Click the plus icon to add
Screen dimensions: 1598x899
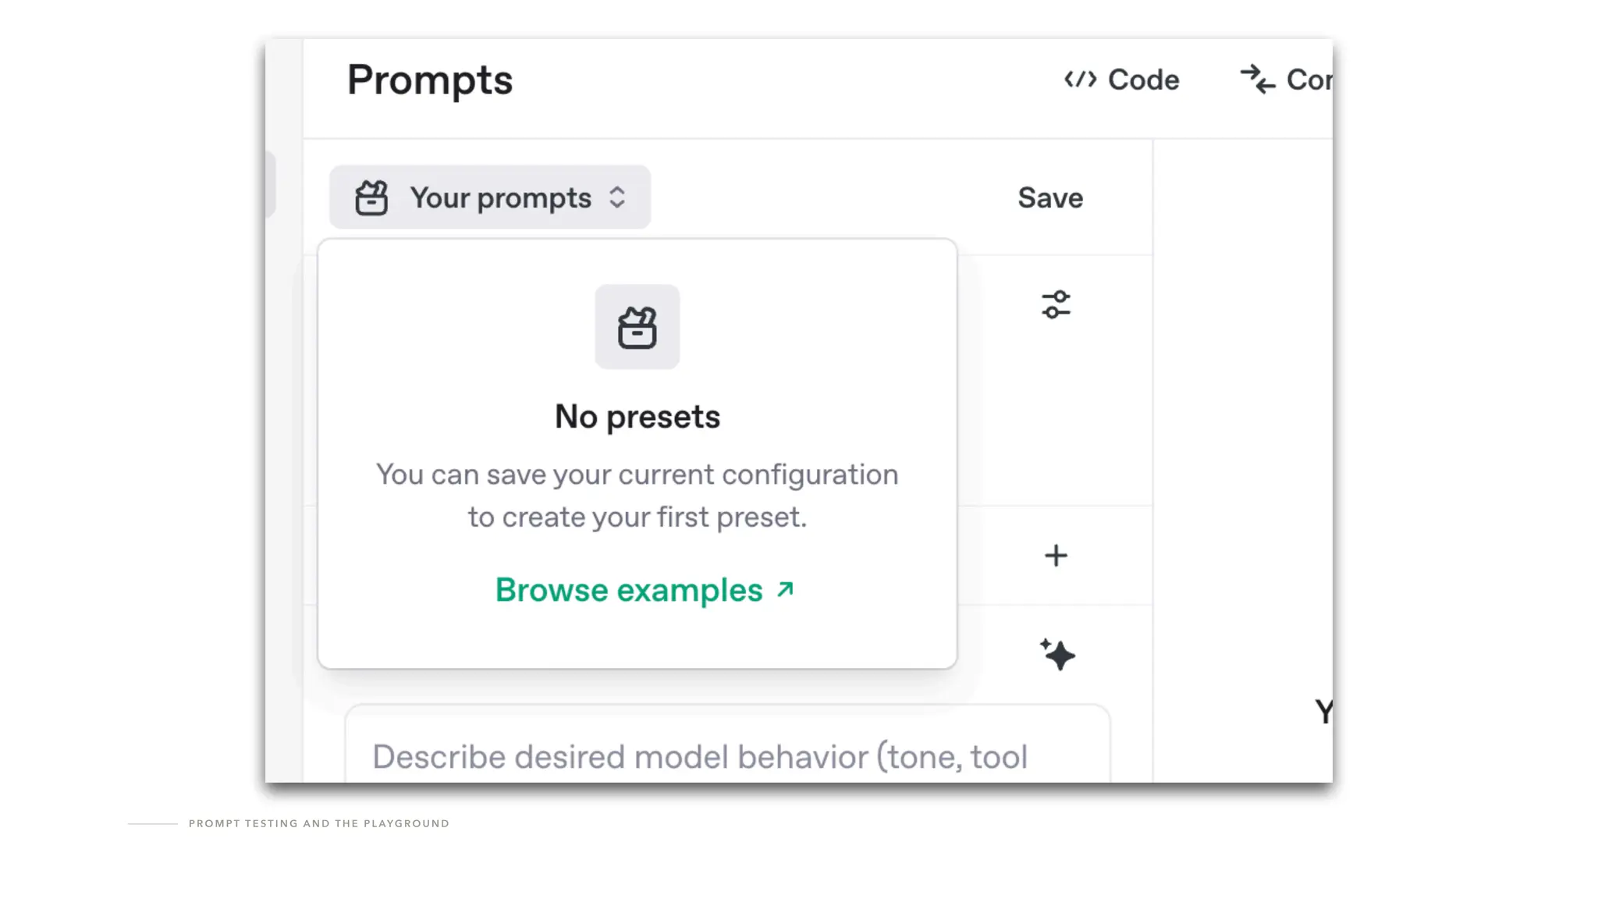[x=1056, y=556]
